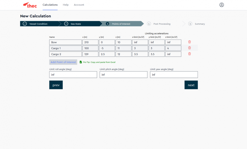
Task: Click the Sea State checkmark icon
Action: [x=66, y=24]
